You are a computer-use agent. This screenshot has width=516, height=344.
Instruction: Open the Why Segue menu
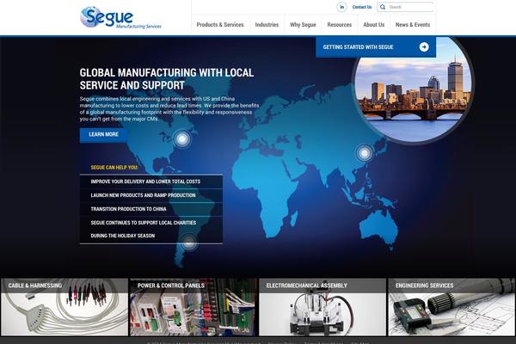tap(303, 25)
